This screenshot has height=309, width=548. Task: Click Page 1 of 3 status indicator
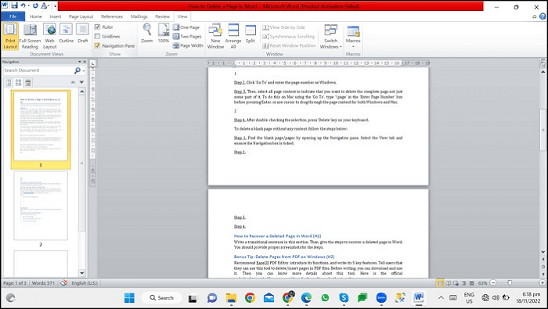click(15, 283)
